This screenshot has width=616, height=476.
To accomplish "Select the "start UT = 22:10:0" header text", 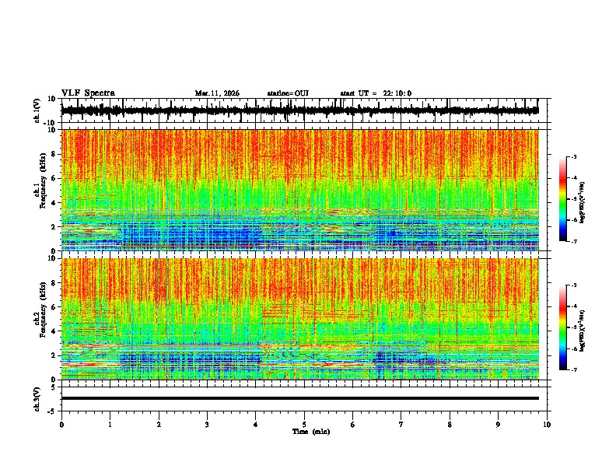I will [376, 93].
